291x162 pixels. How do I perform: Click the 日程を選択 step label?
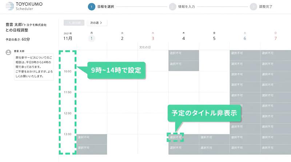[105, 7]
